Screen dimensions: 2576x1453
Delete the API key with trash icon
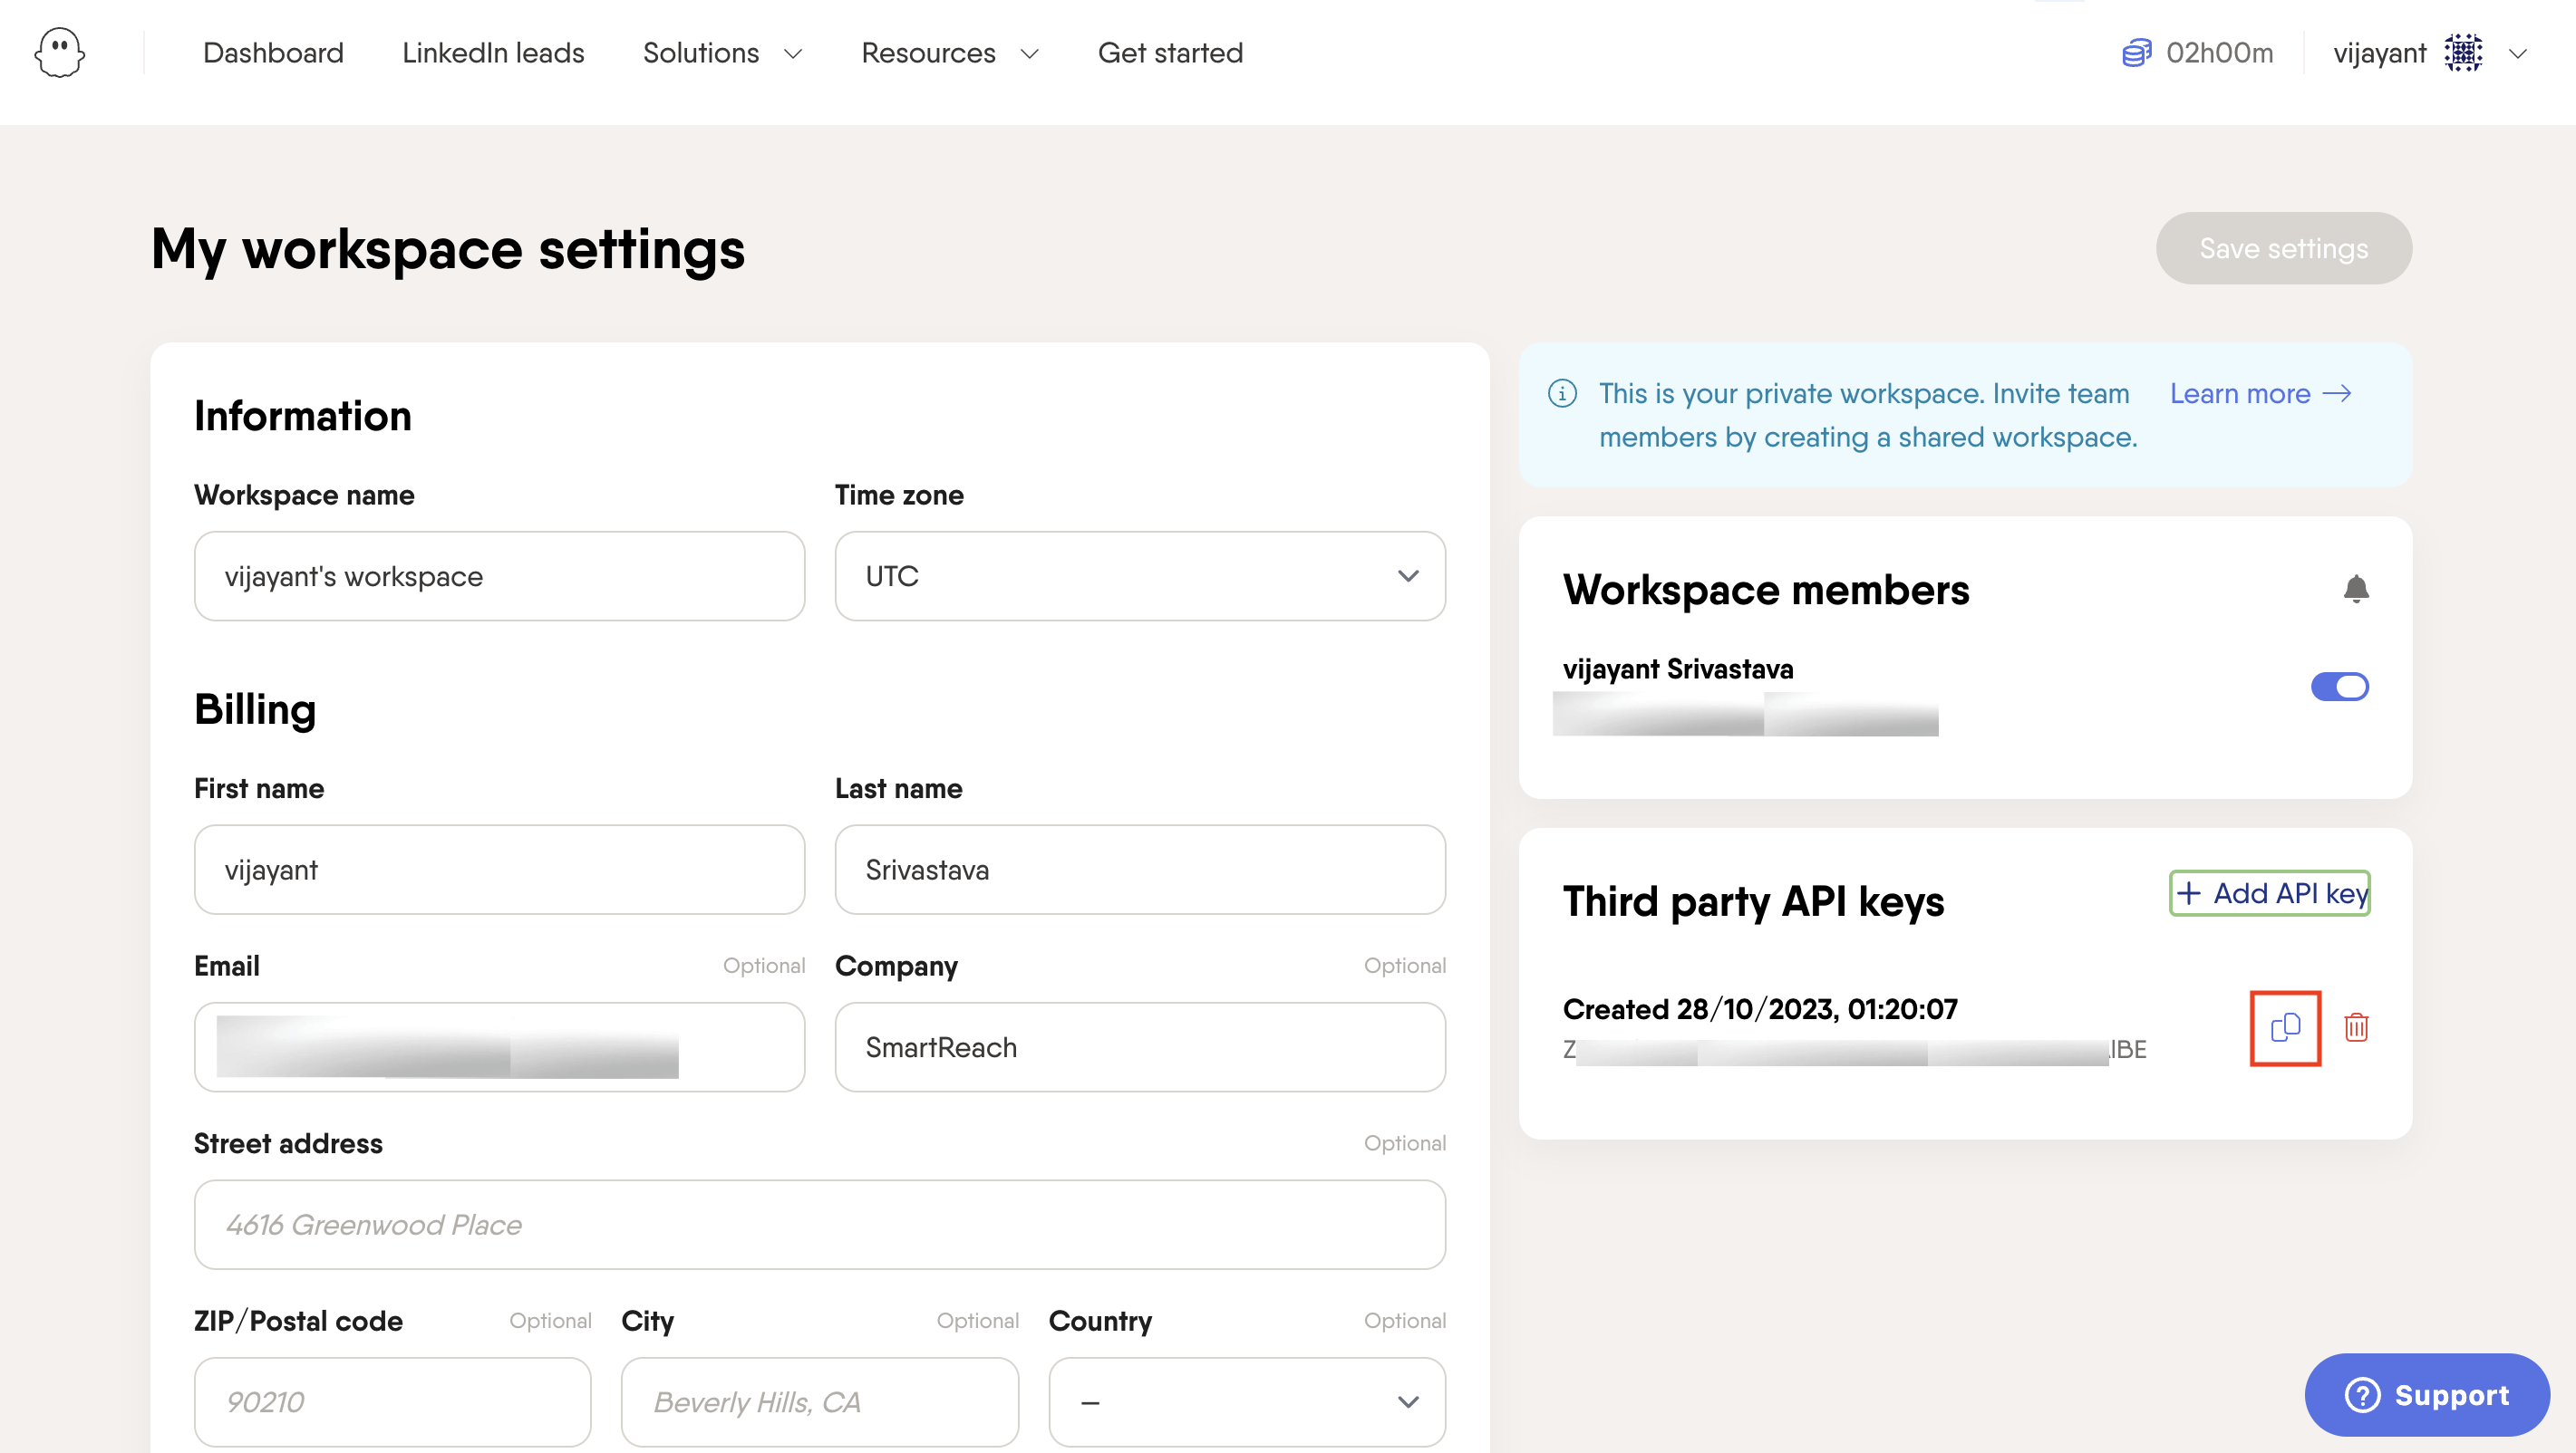(2356, 1027)
